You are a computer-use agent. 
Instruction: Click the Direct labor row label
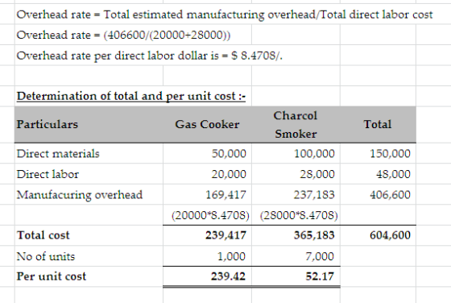48,174
